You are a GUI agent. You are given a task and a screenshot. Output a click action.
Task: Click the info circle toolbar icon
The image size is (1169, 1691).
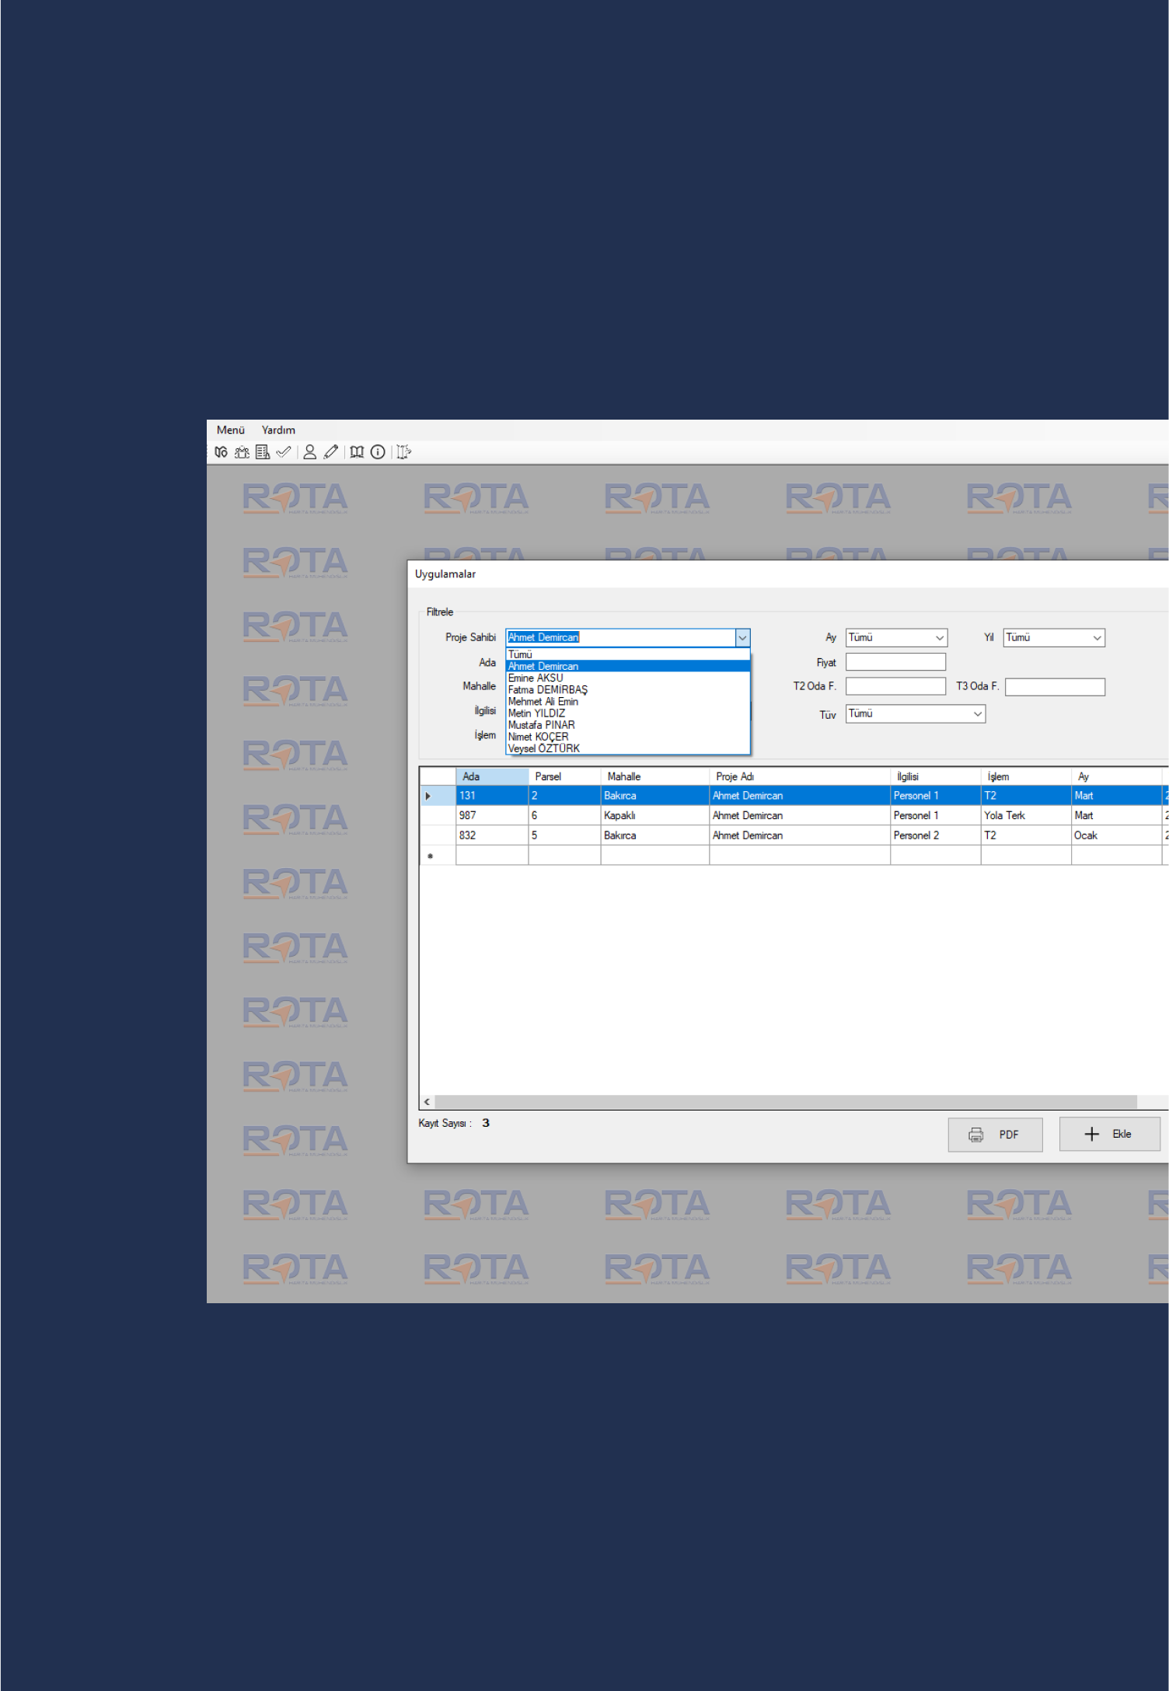[x=378, y=452]
